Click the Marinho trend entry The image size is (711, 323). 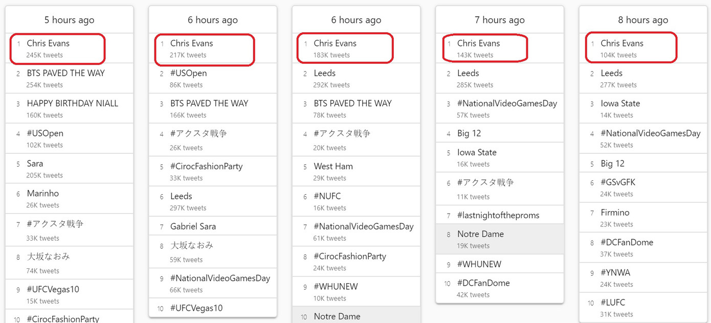coord(43,194)
